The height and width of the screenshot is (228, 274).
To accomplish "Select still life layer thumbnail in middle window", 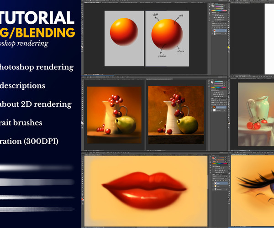I will [x=215, y=107].
